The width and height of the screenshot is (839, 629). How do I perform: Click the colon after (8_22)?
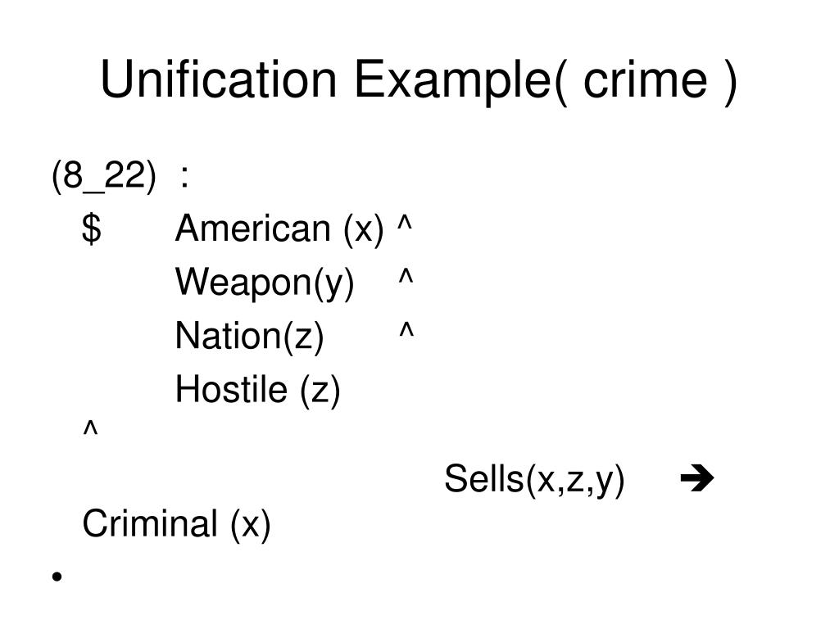184,177
